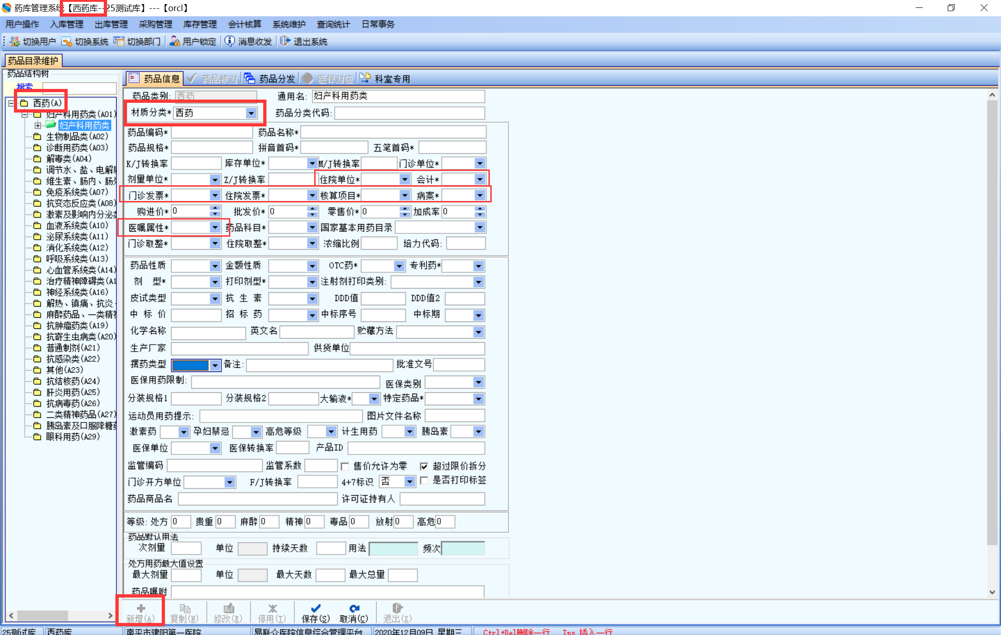
Task: Open the 库存管理 menu
Action: pos(200,24)
